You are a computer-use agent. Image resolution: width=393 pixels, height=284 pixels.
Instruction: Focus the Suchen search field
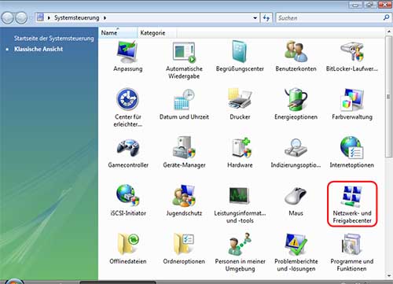click(x=329, y=18)
